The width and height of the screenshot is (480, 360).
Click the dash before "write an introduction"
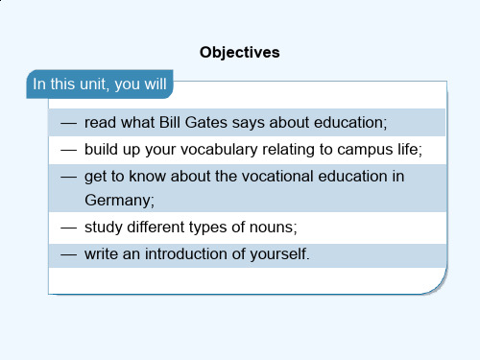[69, 254]
